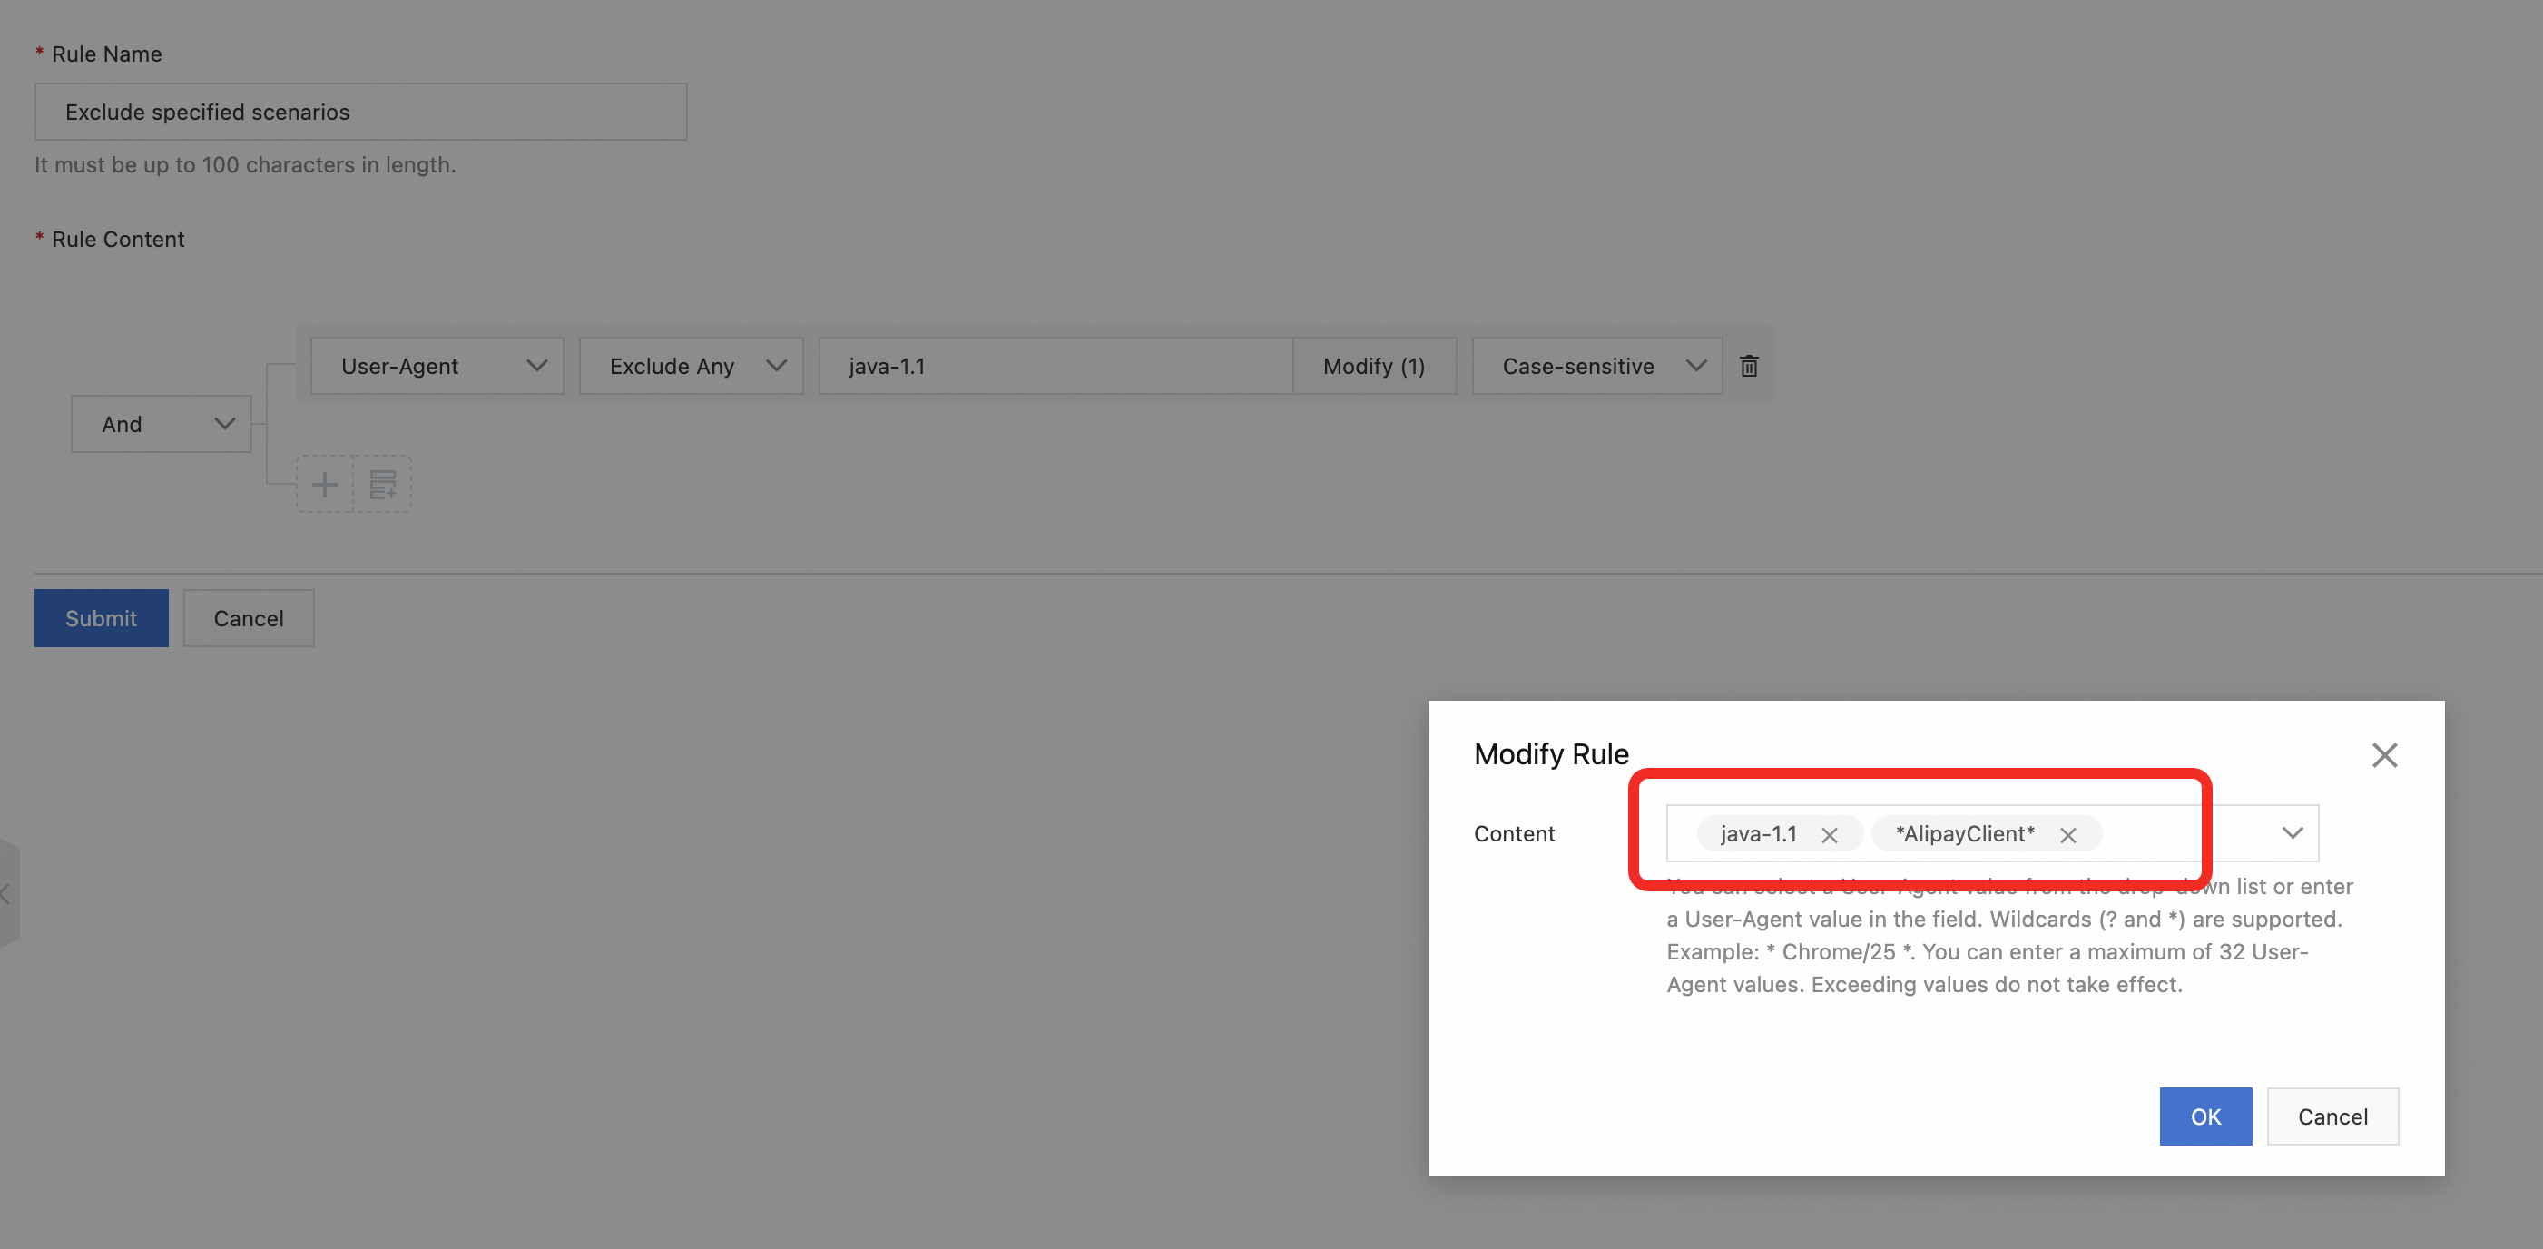Focus the Rule Name input field
Screen dimensions: 2543x1249
pyautogui.click(x=360, y=112)
